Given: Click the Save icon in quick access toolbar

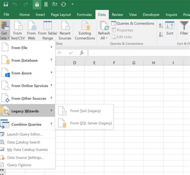Looking at the screenshot, I should 6,4.
